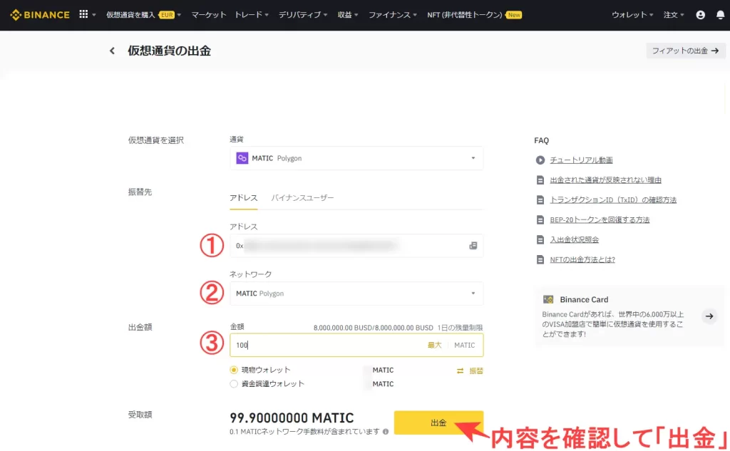Image resolution: width=730 pixels, height=451 pixels.
Task: Click the 振替 transfer arrows icon
Action: point(460,371)
